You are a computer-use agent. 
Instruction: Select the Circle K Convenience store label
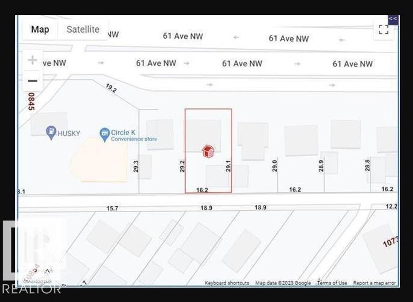point(134,135)
